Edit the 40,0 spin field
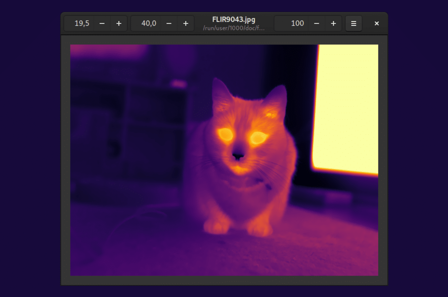This screenshot has width=448, height=297. tap(146, 23)
